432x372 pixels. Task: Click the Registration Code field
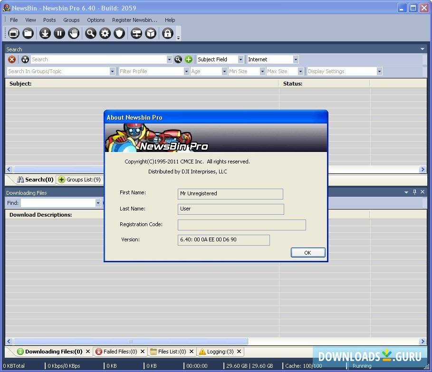point(241,225)
